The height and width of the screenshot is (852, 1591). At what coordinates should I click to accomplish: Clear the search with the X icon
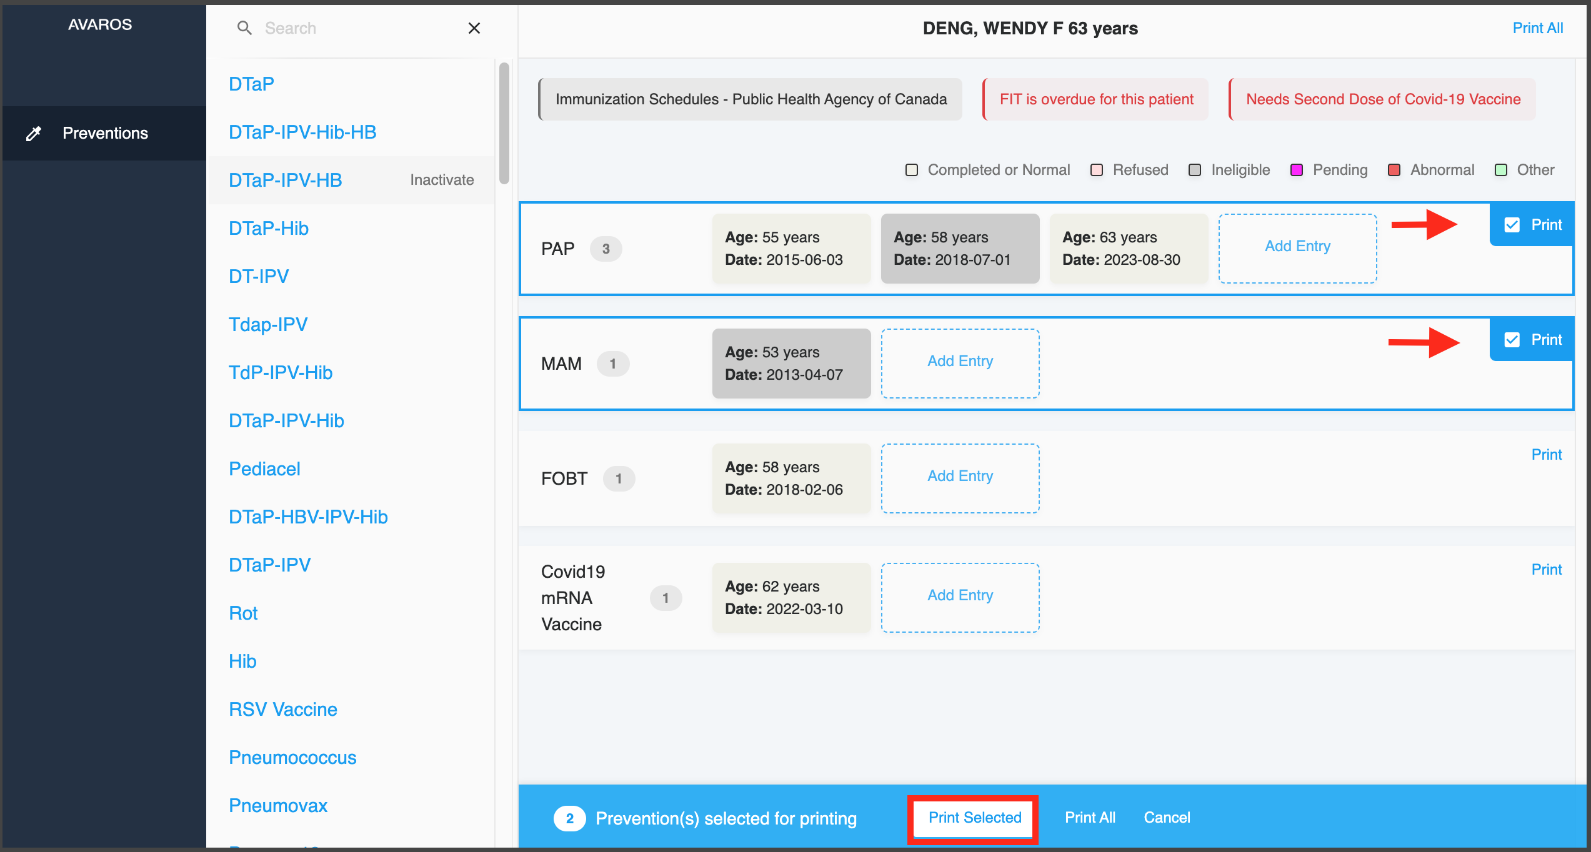point(474,28)
